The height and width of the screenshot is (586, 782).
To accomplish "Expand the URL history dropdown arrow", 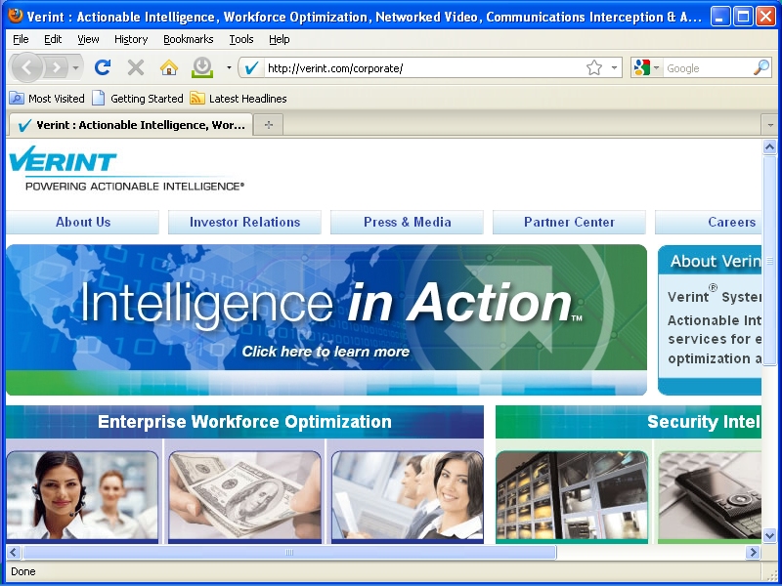I will tap(615, 67).
